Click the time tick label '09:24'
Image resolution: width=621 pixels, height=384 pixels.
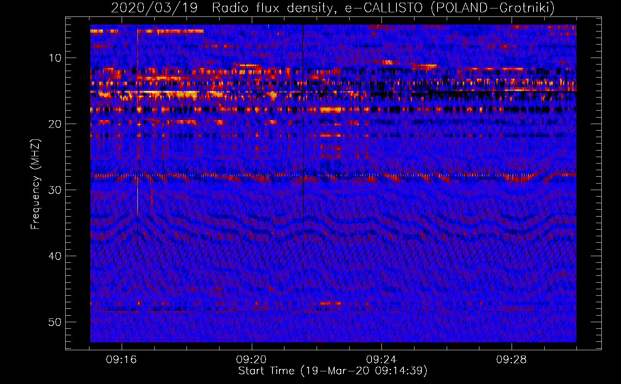pyautogui.click(x=381, y=360)
